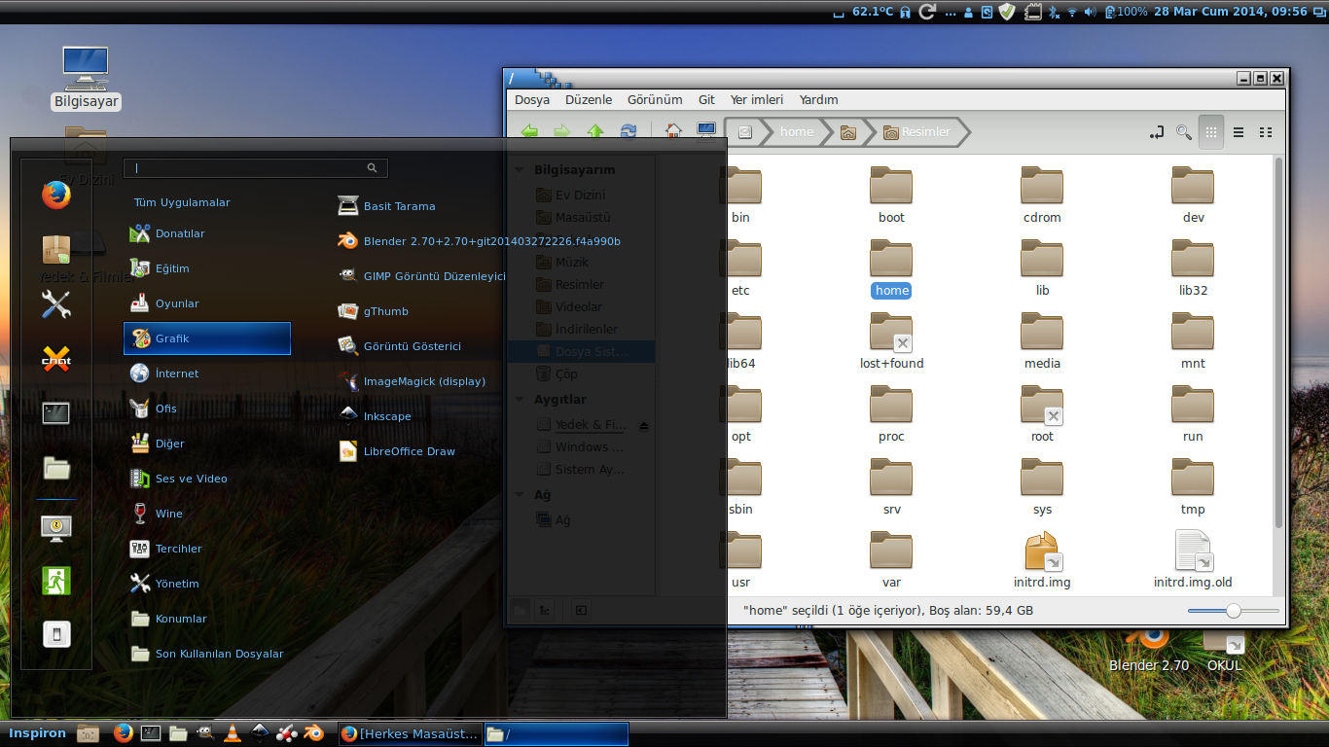Screen dimensions: 1329x747
Task: Select the media folder
Action: point(1042,341)
